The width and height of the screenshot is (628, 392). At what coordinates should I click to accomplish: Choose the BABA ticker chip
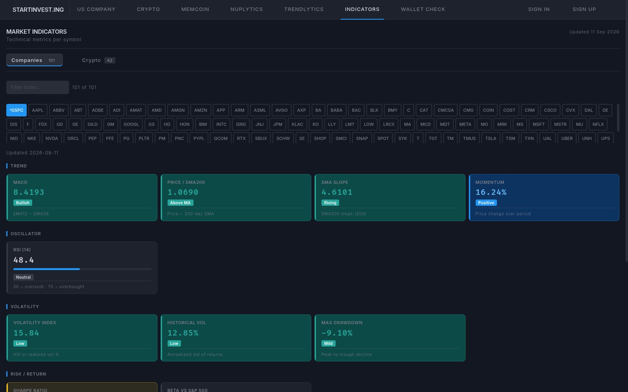pyautogui.click(x=336, y=110)
